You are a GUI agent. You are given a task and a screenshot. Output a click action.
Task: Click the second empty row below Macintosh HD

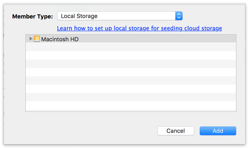point(131,56)
